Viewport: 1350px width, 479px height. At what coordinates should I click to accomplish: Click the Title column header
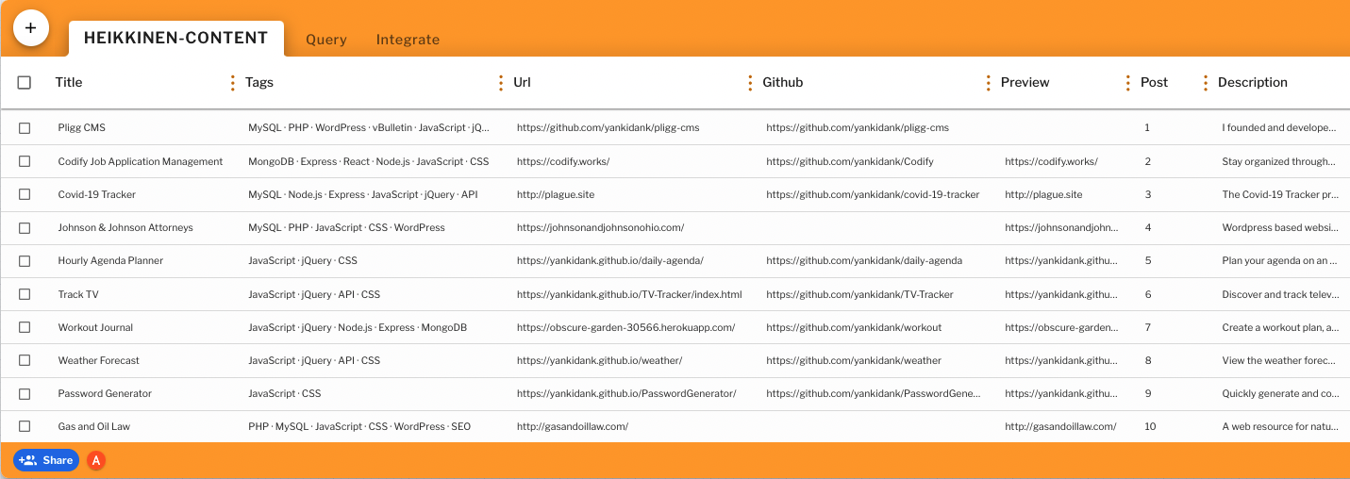coord(69,83)
